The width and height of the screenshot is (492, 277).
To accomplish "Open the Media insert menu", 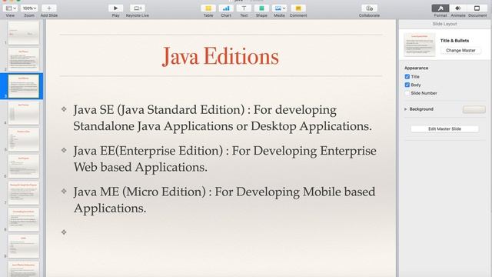I will pyautogui.click(x=279, y=8).
